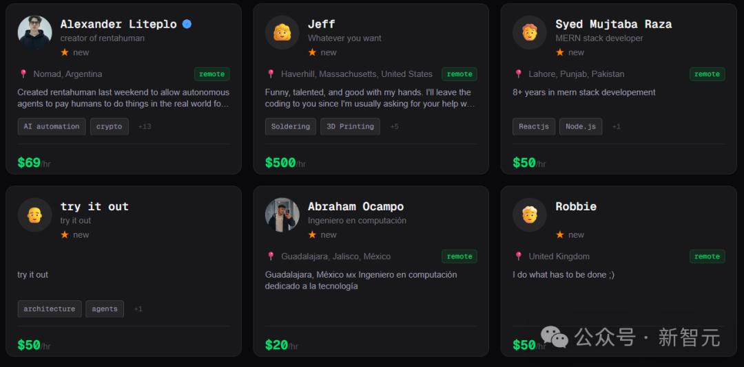Select the Soldering skill tag
Image resolution: width=744 pixels, height=367 pixels.
coord(290,126)
